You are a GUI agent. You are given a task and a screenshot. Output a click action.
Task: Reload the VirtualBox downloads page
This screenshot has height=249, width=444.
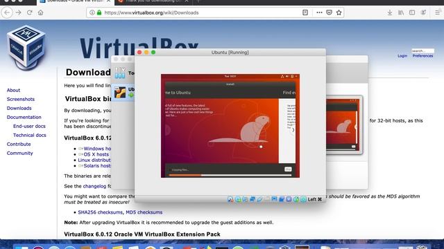(29, 12)
